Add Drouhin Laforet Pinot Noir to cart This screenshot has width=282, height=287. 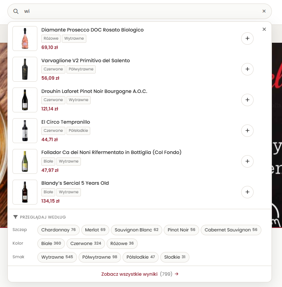[247, 100]
